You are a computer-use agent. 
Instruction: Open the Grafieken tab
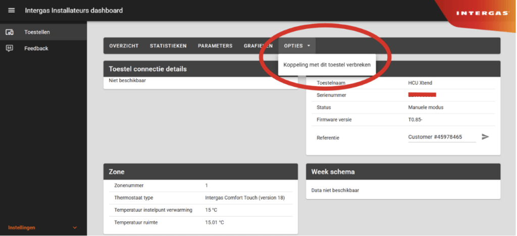[258, 46]
